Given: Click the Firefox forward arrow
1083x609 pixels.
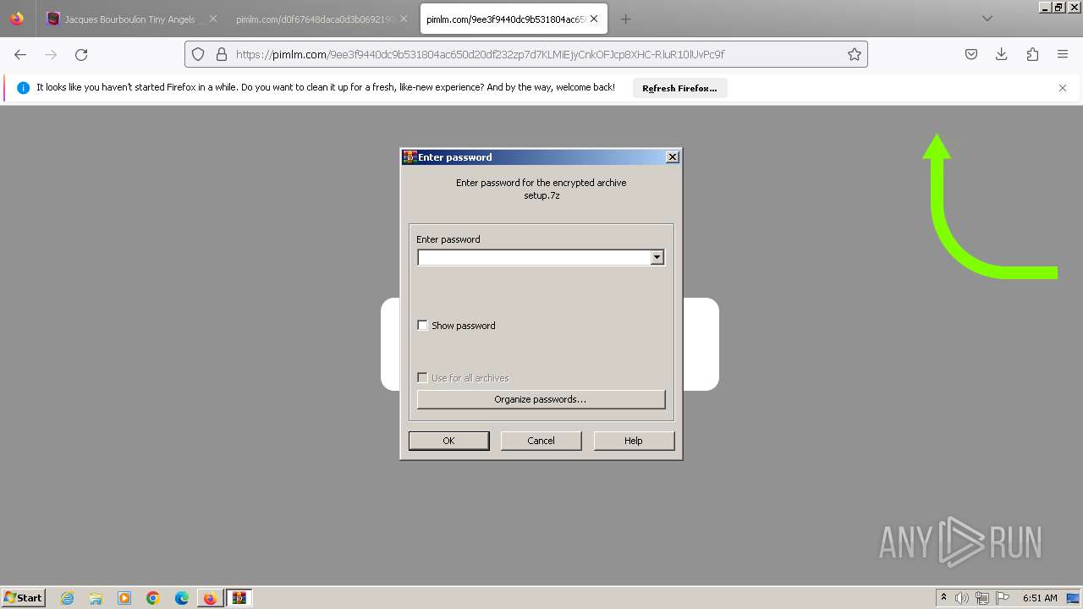Looking at the screenshot, I should (51, 54).
